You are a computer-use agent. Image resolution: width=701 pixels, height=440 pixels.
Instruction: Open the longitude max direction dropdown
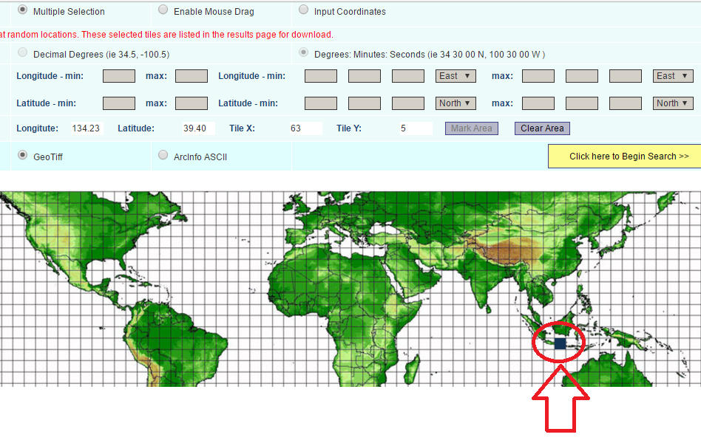(x=671, y=75)
